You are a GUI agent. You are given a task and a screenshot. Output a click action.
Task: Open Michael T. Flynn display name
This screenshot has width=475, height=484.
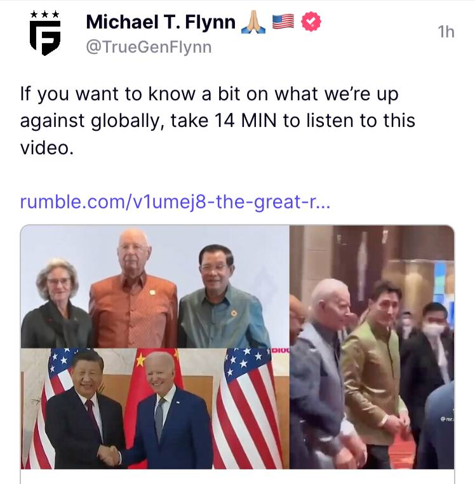pyautogui.click(x=161, y=22)
